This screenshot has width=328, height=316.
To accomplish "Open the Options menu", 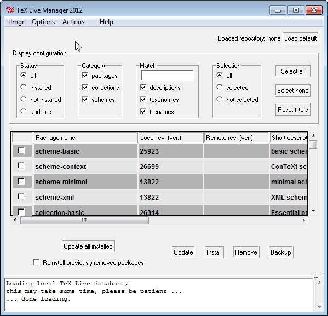I will pos(43,22).
